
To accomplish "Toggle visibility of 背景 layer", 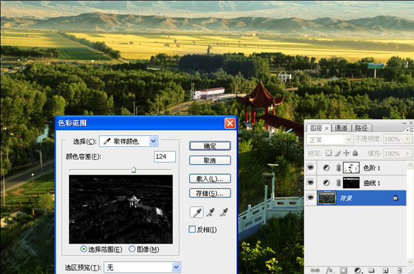I will (310, 197).
